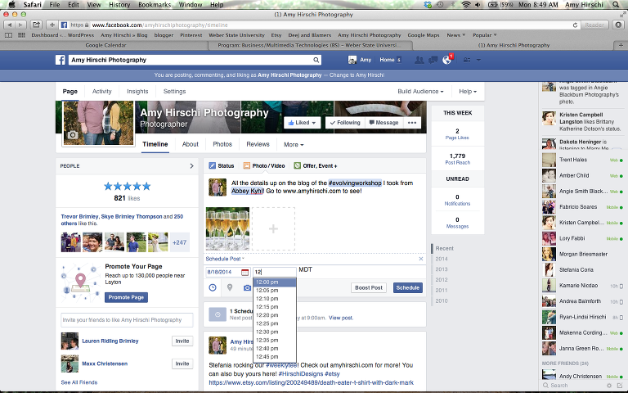Click the search magnifier in Facebook search box
This screenshot has width=628, height=393.
316,60
